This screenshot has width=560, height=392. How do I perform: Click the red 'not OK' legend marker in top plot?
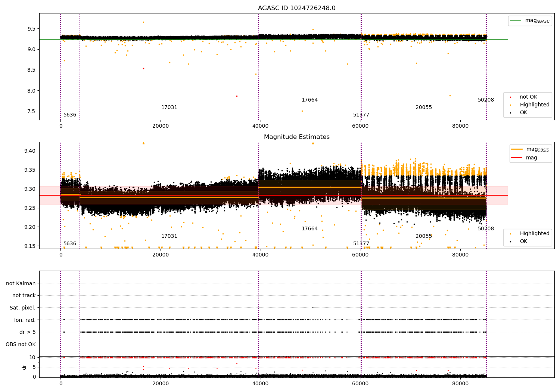click(x=510, y=97)
